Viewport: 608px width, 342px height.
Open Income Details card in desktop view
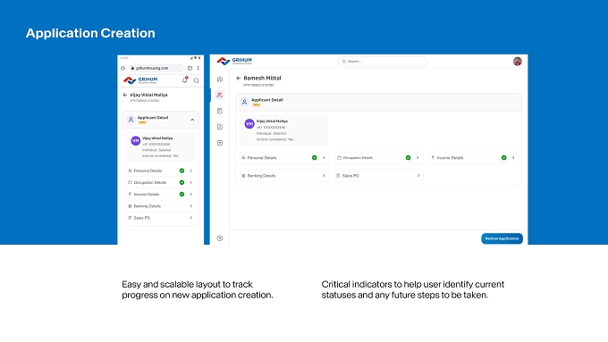[474, 158]
